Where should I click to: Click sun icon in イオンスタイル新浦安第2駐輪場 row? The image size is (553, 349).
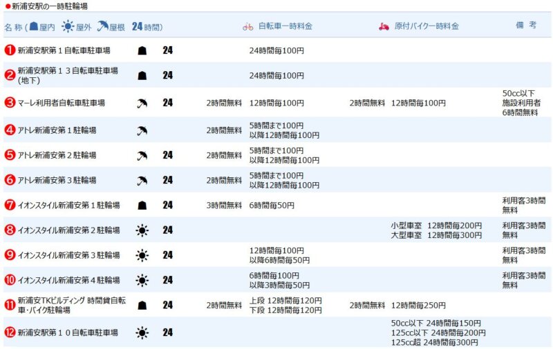click(142, 230)
